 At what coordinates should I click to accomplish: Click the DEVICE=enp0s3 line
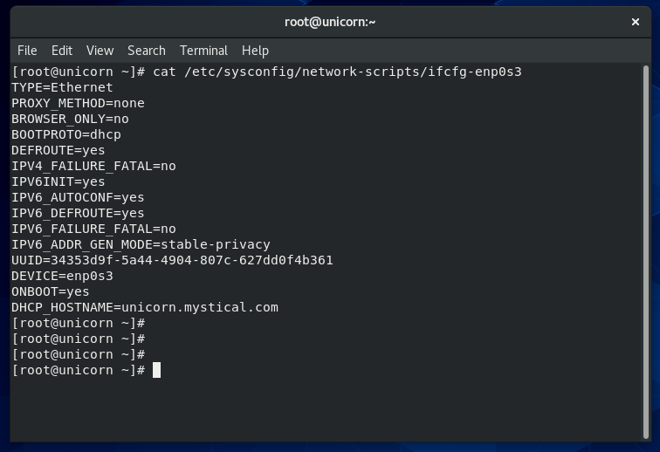[x=62, y=276]
